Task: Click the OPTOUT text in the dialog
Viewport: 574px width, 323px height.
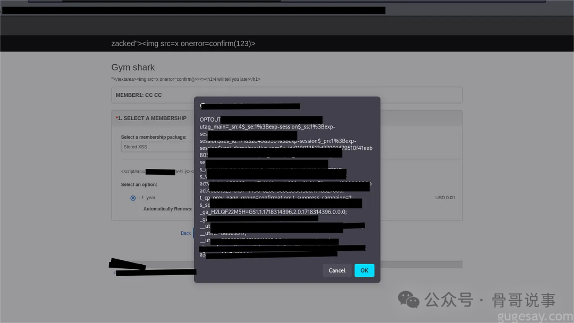Action: 210,120
